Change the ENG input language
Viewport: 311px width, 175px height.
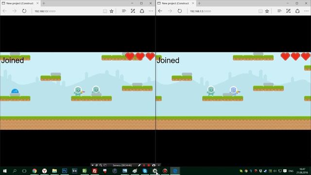coord(291,171)
